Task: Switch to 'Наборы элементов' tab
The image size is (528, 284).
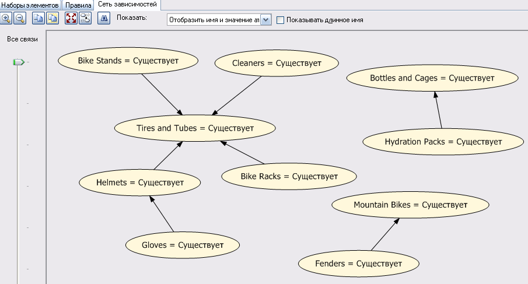Action: tap(30, 5)
